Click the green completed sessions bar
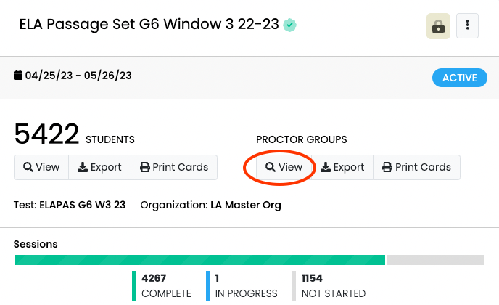This screenshot has height=305, width=499. tap(199, 260)
